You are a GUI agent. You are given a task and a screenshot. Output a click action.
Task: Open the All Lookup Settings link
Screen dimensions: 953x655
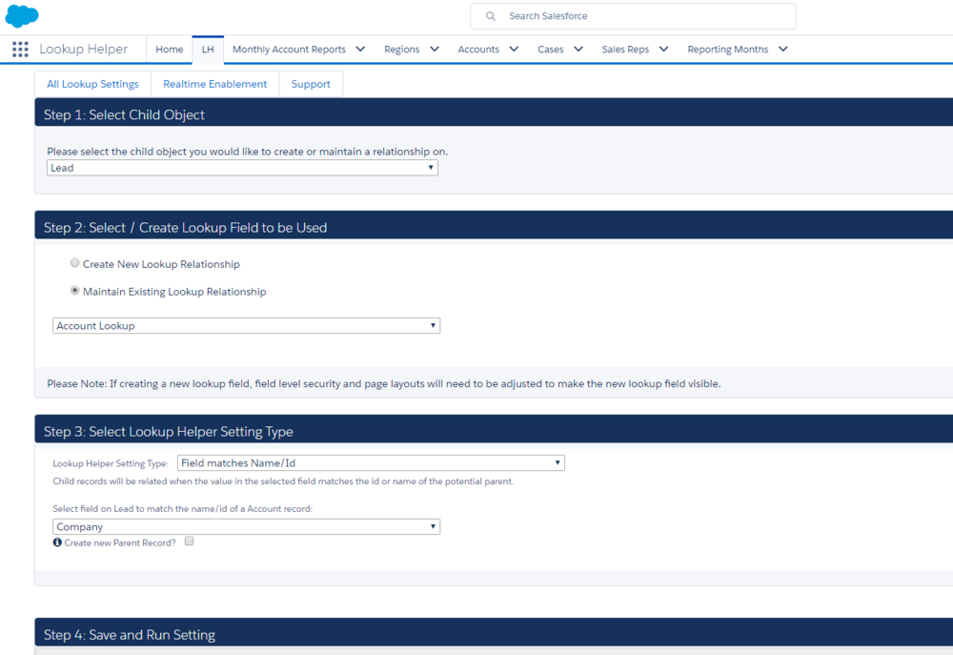click(x=93, y=84)
